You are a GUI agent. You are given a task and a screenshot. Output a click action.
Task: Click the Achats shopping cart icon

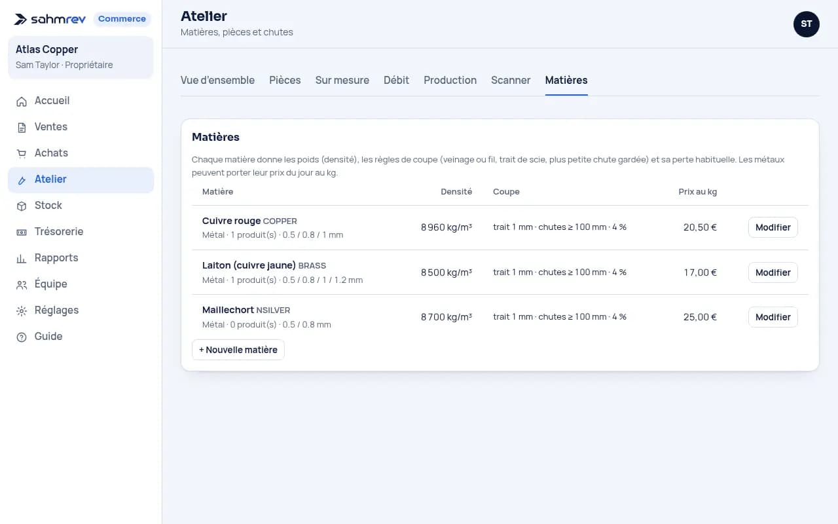[x=22, y=153]
